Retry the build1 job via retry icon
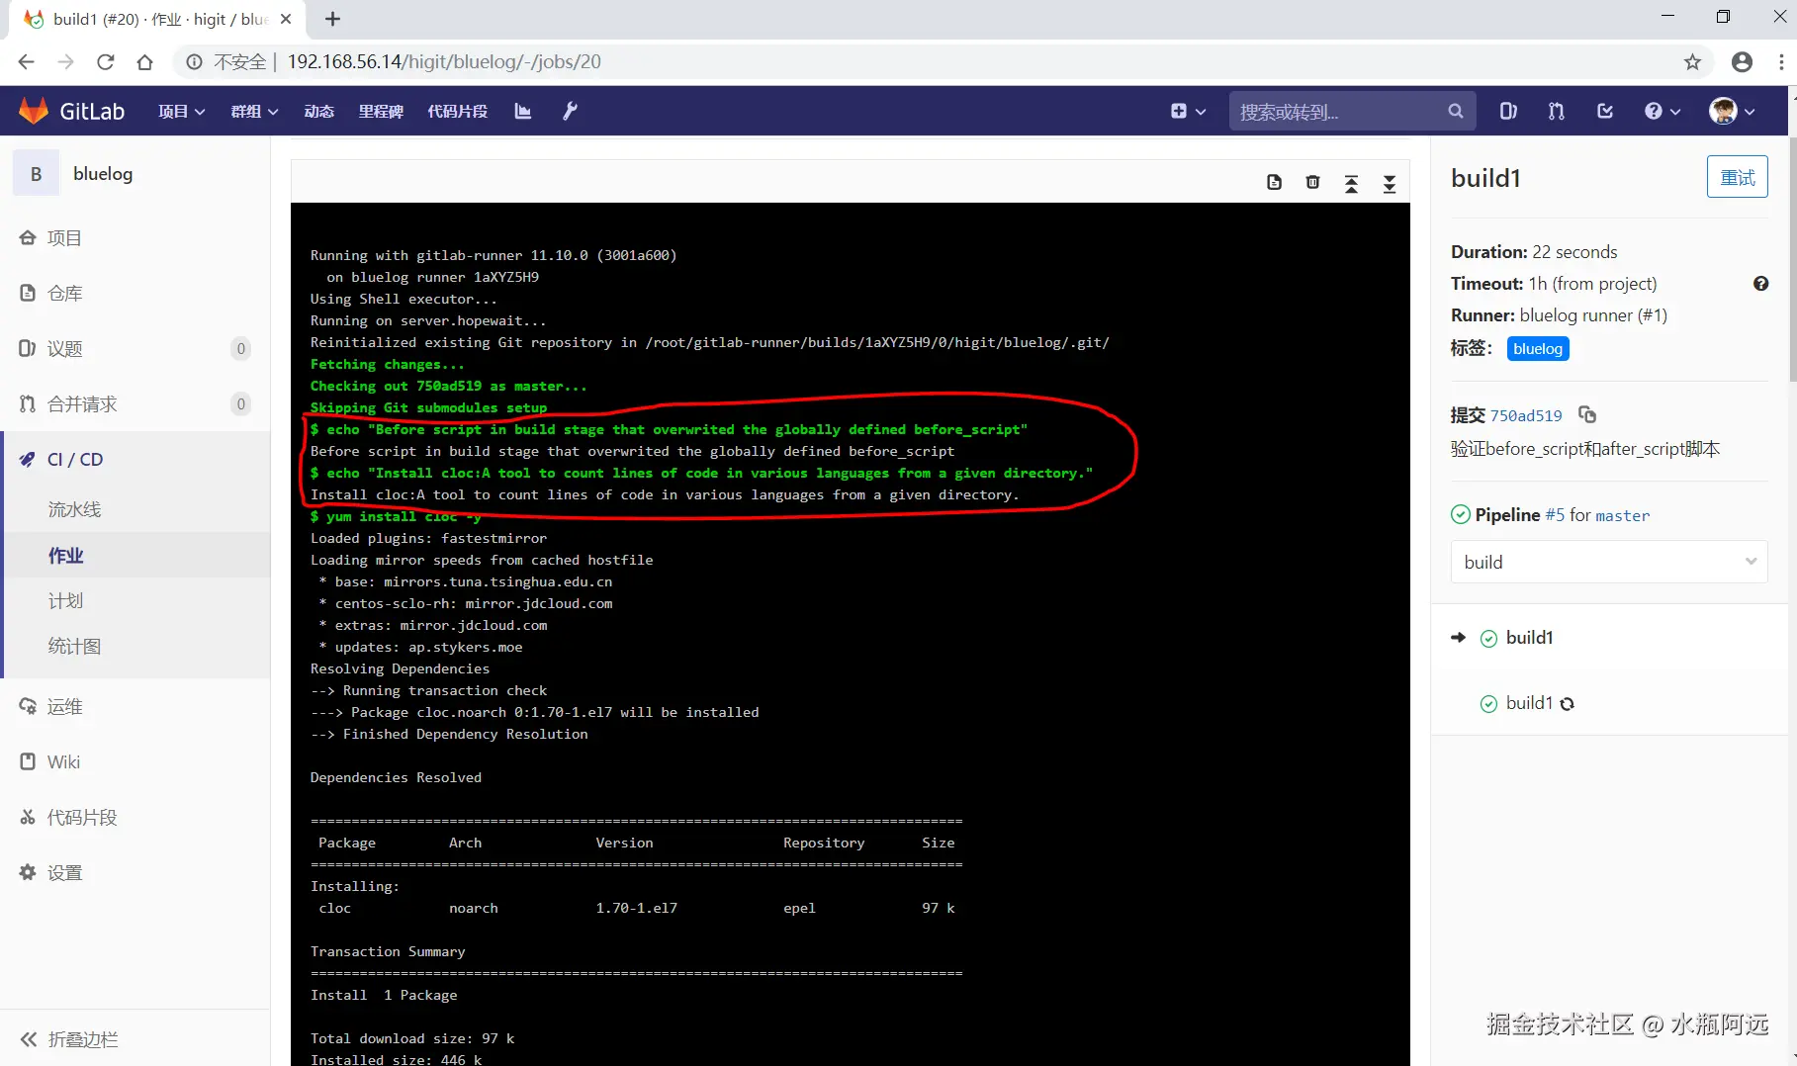The image size is (1797, 1066). (x=1568, y=703)
